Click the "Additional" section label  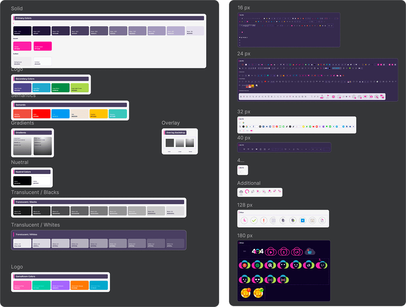point(249,183)
